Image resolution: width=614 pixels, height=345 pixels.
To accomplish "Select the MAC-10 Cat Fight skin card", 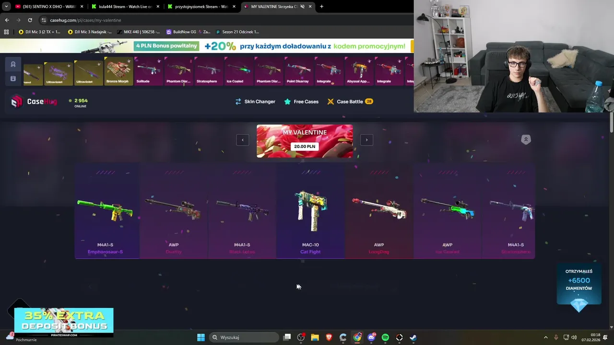I will pyautogui.click(x=310, y=211).
